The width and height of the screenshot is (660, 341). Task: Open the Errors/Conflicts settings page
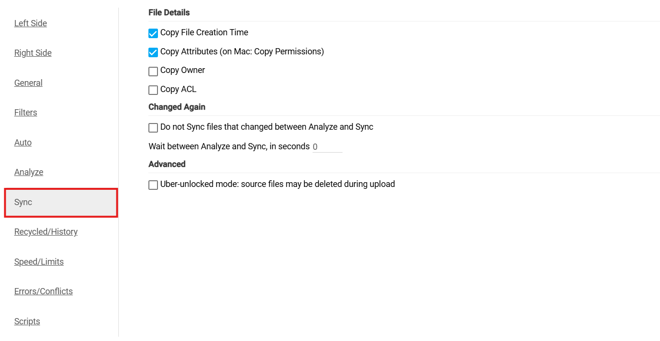[43, 291]
